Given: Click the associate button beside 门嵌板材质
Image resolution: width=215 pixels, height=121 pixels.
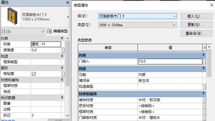Looking at the screenshot, I should click(x=205, y=118).
